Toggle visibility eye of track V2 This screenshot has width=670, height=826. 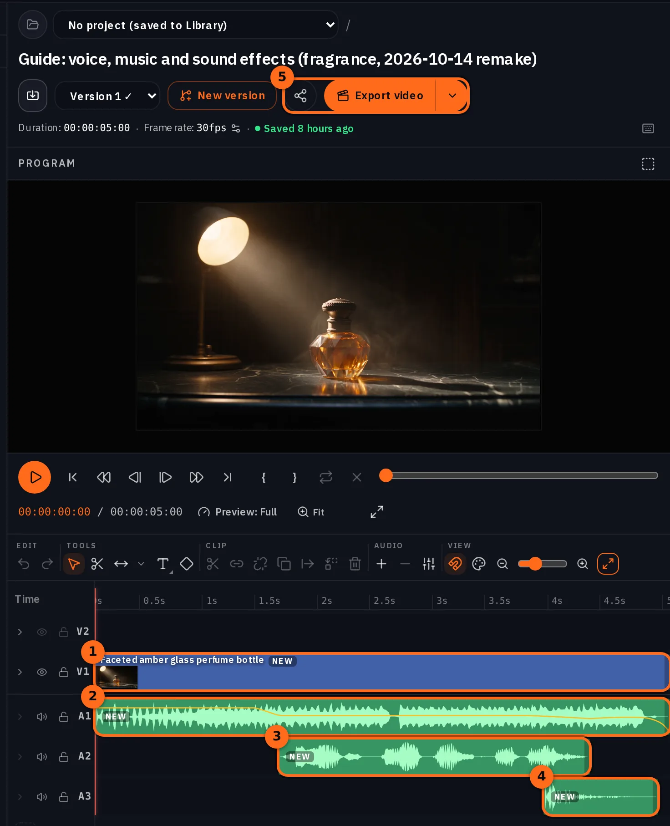coord(42,632)
